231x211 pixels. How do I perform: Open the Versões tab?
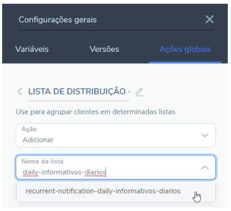pyautogui.click(x=105, y=49)
